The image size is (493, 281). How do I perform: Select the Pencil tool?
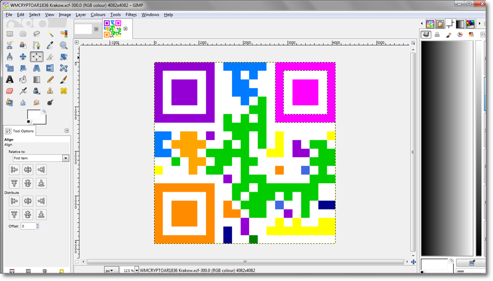point(50,80)
